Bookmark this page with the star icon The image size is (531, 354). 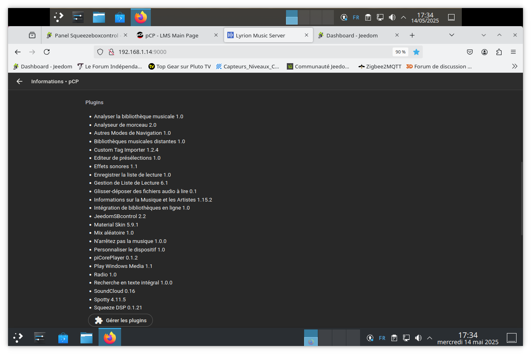(x=416, y=52)
